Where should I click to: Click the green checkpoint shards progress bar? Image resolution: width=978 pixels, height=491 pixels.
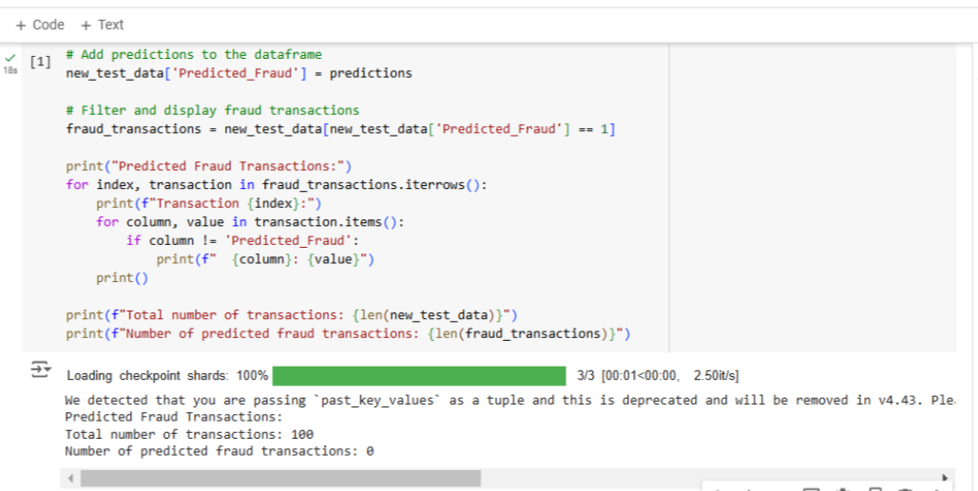[419, 376]
